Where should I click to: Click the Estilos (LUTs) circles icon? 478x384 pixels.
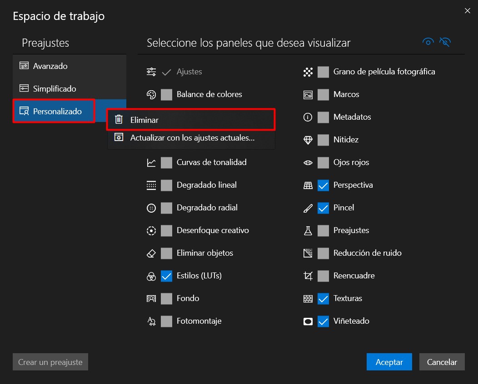click(x=151, y=276)
